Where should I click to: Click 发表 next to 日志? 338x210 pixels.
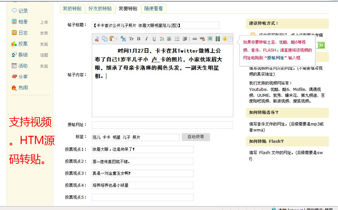[44, 33]
